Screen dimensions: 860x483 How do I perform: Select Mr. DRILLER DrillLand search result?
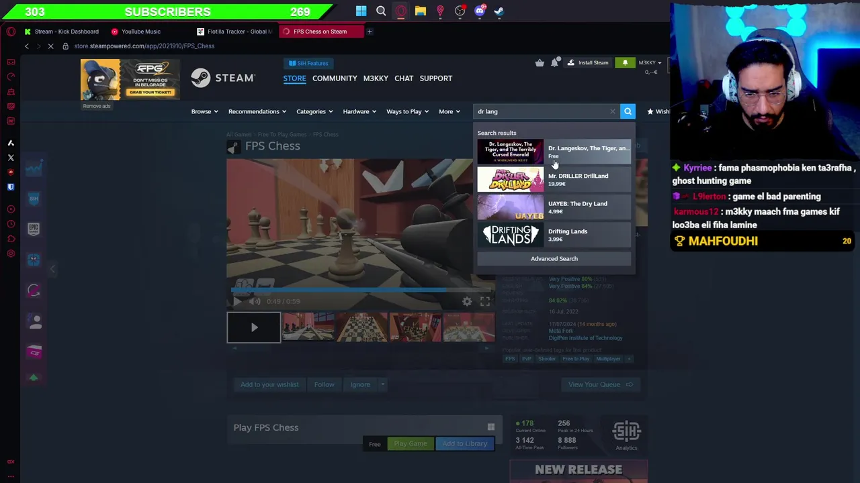click(554, 179)
